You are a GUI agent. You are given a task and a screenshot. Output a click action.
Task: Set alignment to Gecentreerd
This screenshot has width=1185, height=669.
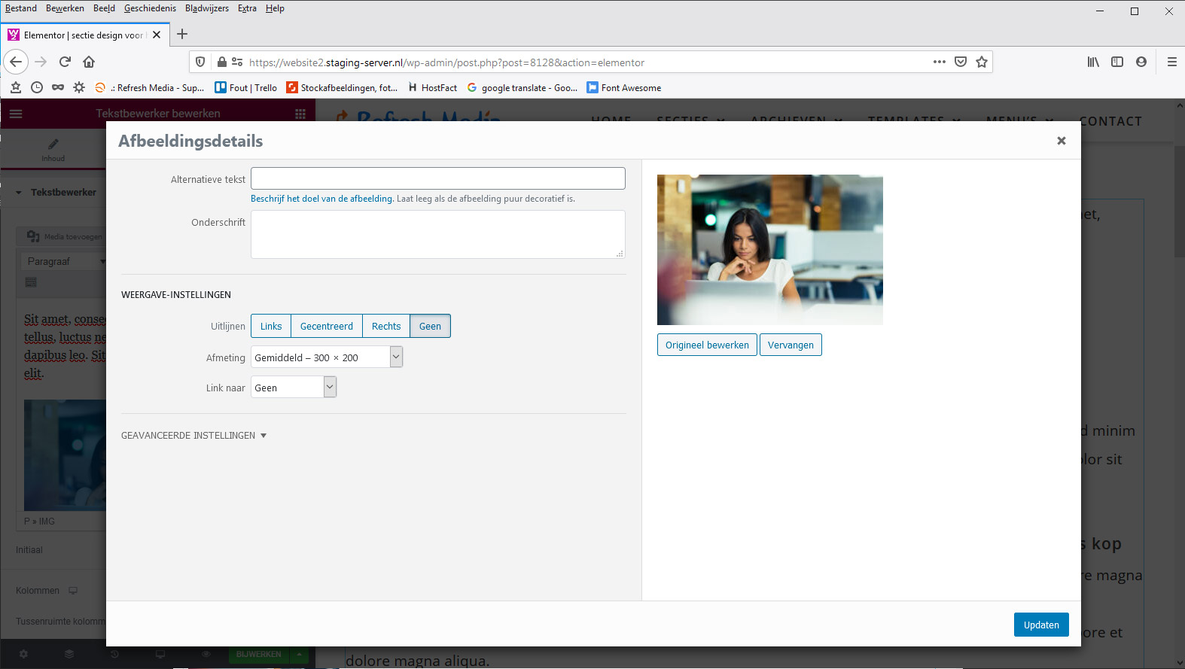pos(326,326)
